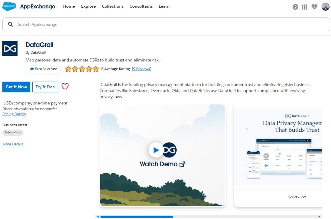Open the 9 Reviews link
The image size is (331, 219).
pyautogui.click(x=142, y=69)
